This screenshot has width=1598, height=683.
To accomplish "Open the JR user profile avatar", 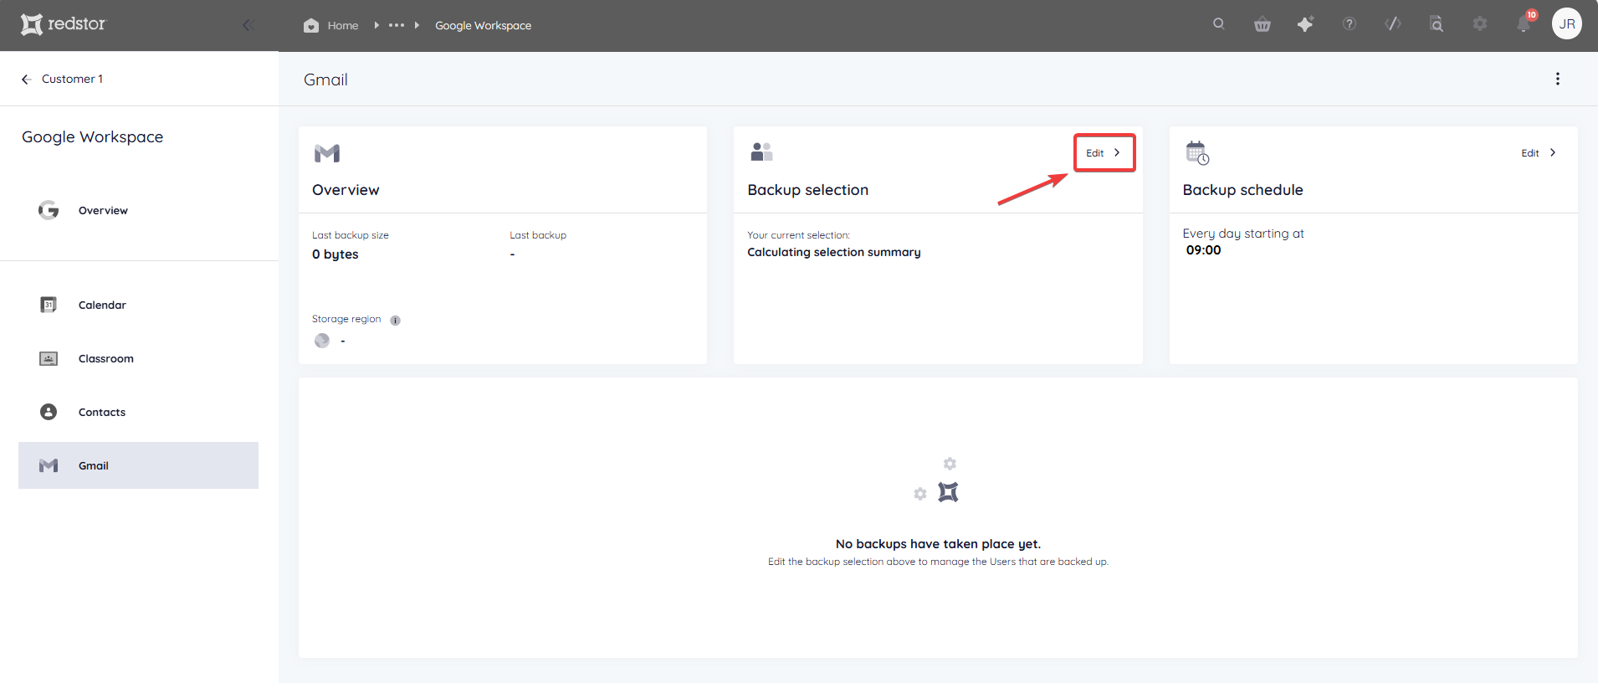I will (x=1567, y=24).
